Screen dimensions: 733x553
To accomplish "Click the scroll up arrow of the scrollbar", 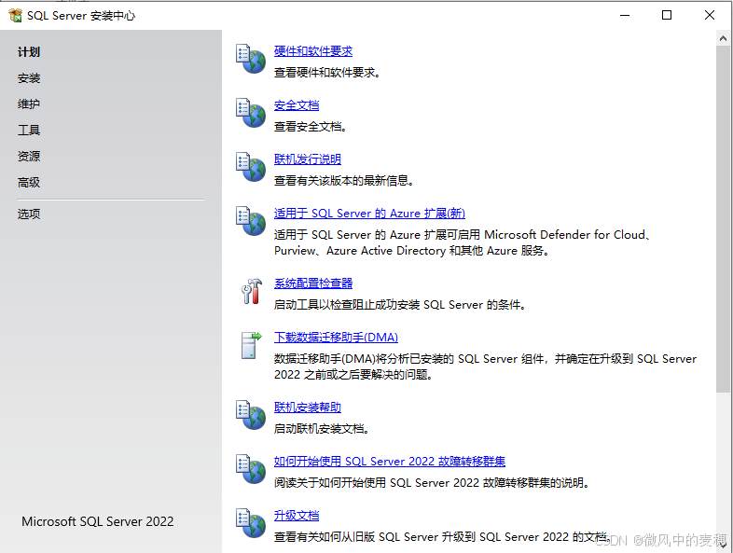I will [723, 39].
